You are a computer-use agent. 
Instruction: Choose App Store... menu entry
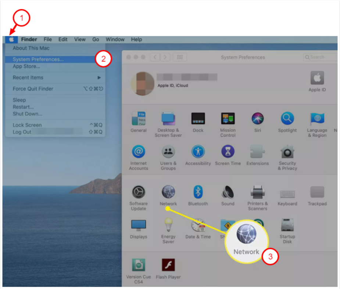click(55, 66)
